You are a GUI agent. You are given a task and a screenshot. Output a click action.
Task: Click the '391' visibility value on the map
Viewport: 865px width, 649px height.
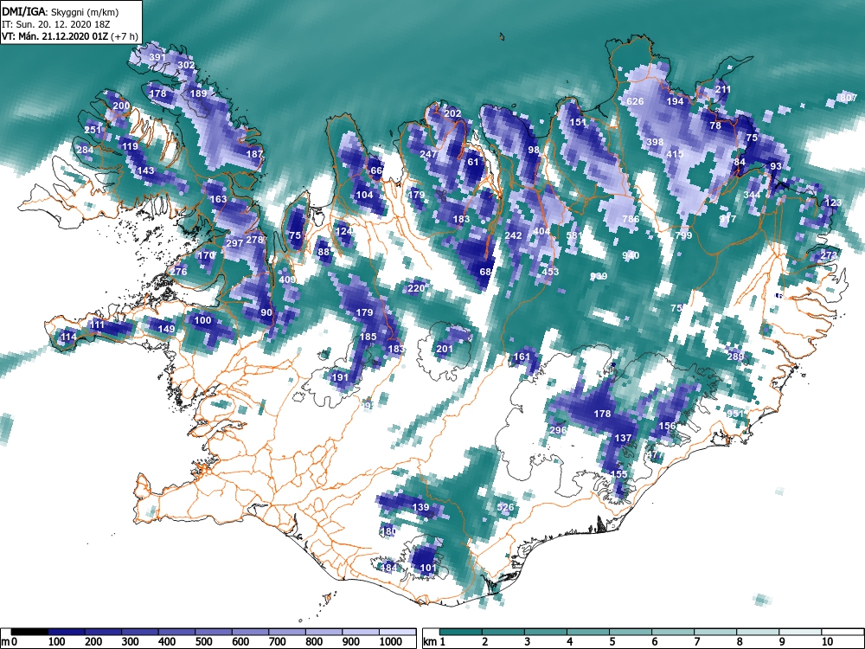[x=157, y=57]
